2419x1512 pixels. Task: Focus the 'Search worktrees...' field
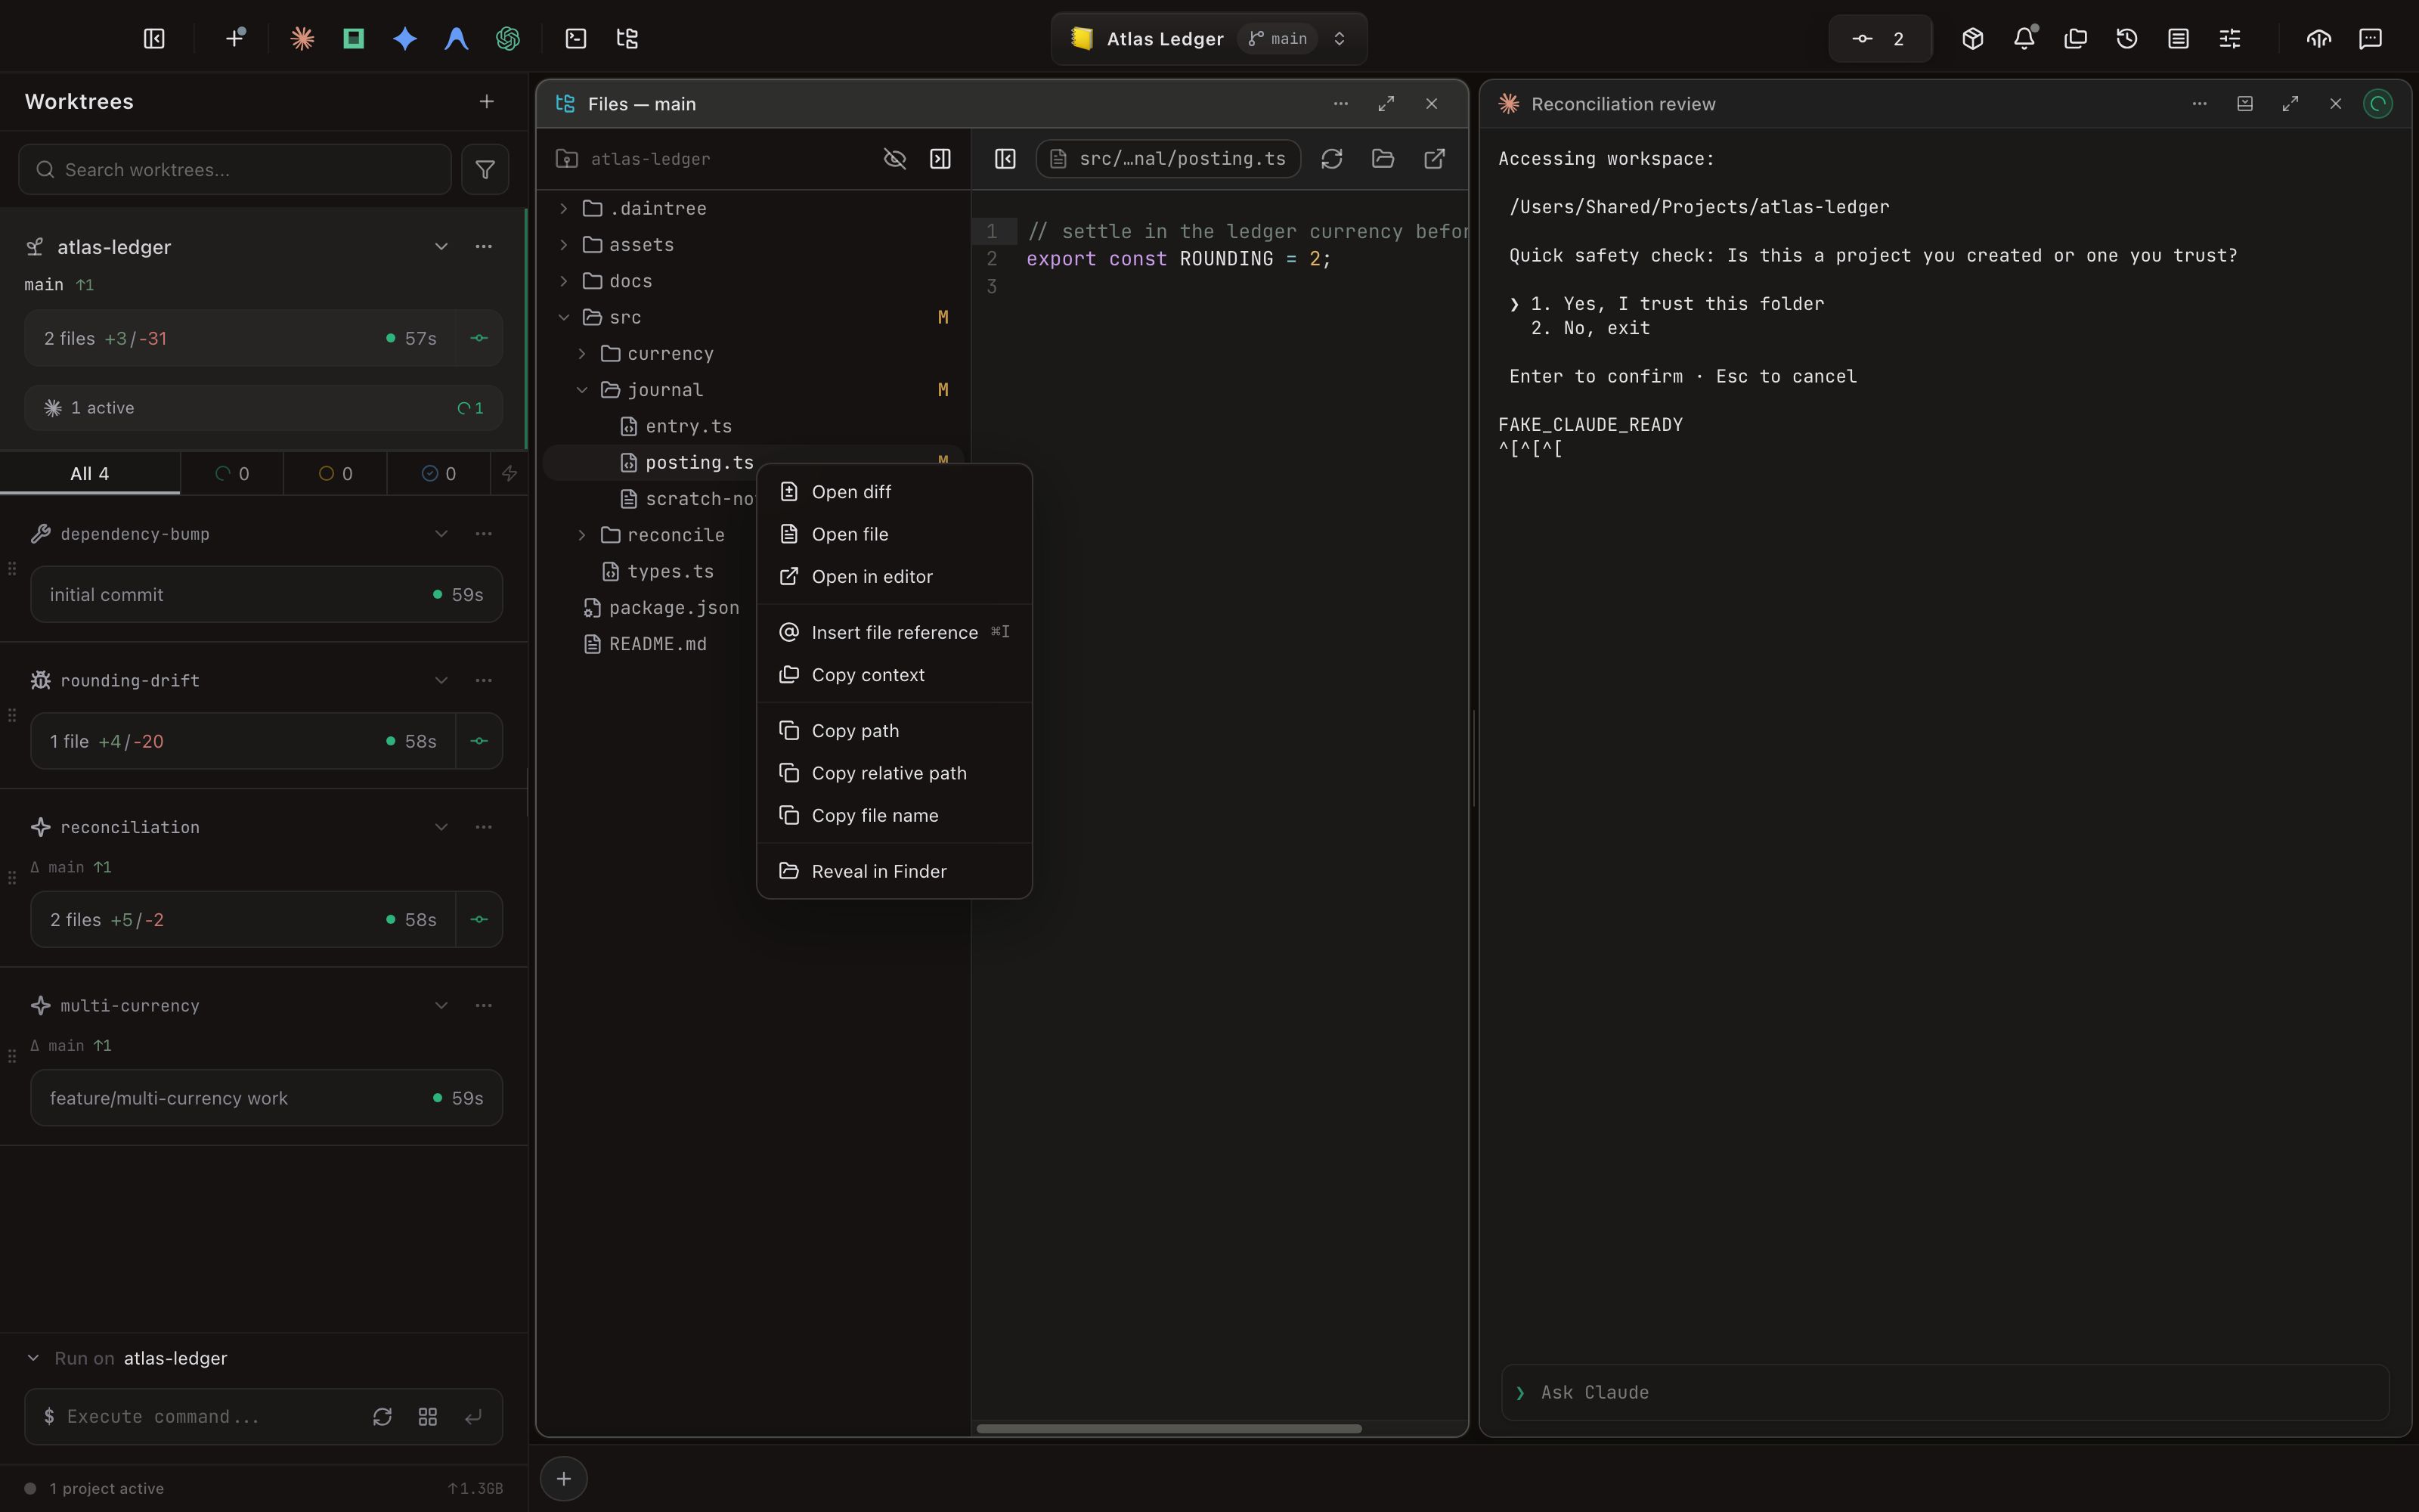click(235, 169)
